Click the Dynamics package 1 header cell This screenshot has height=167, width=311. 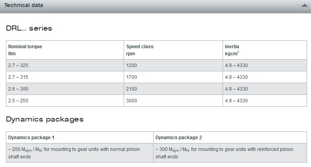(80, 138)
